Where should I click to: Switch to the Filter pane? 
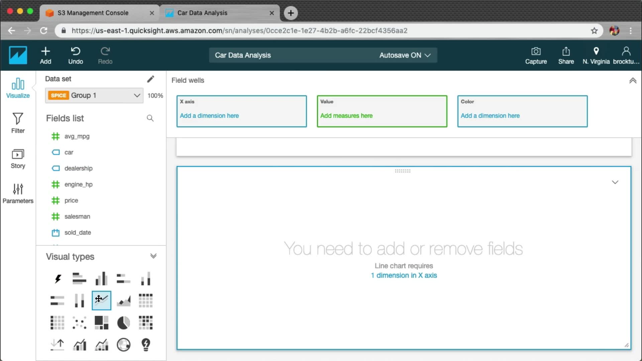tap(18, 123)
